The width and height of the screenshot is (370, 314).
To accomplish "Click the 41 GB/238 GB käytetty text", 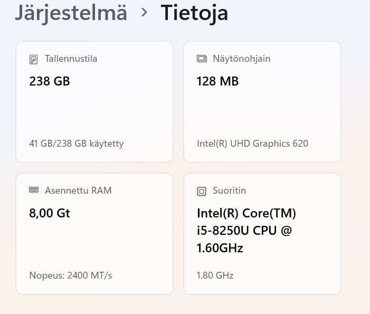I will click(x=77, y=144).
